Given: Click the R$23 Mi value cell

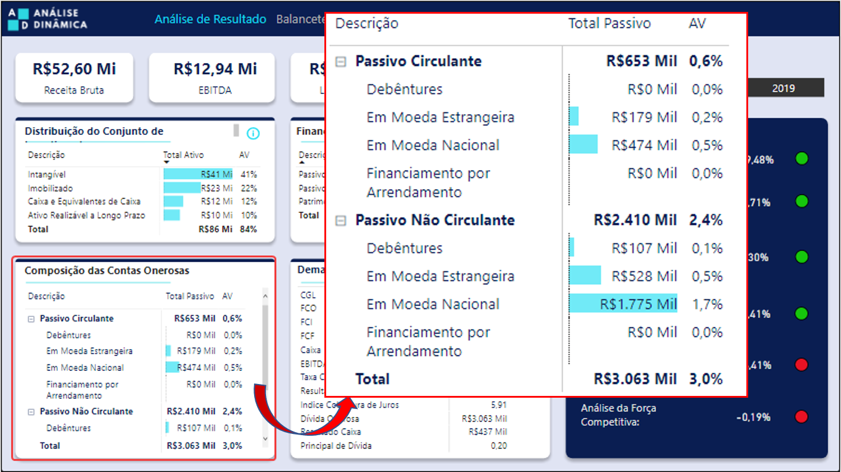Looking at the screenshot, I should [216, 188].
